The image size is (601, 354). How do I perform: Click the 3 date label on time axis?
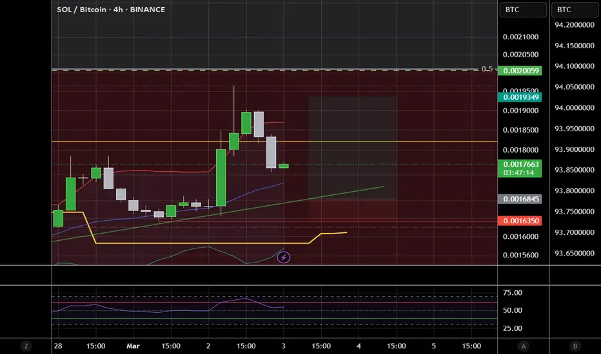(x=283, y=346)
